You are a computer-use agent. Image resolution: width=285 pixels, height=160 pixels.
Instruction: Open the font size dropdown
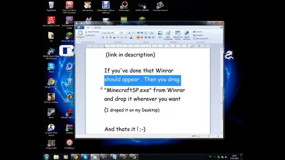[126, 33]
